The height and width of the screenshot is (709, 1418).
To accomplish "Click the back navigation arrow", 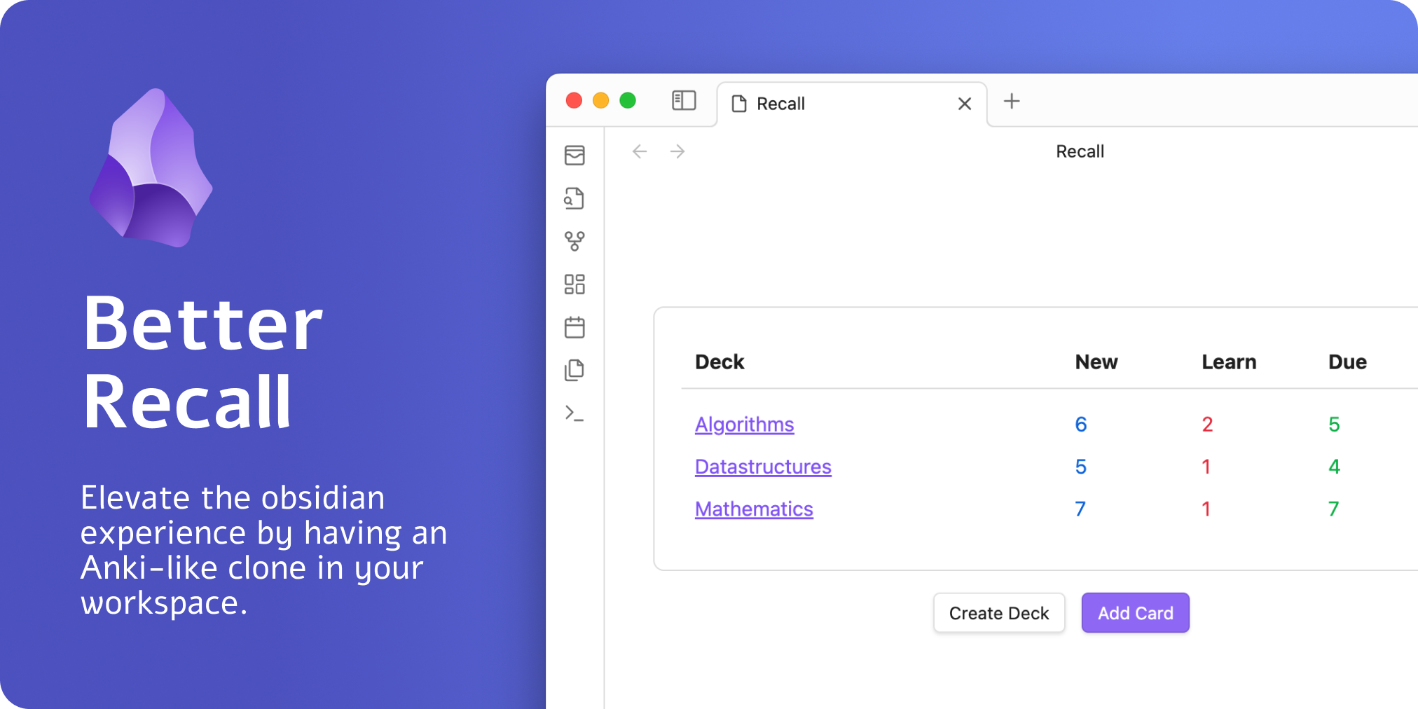I will (x=640, y=151).
